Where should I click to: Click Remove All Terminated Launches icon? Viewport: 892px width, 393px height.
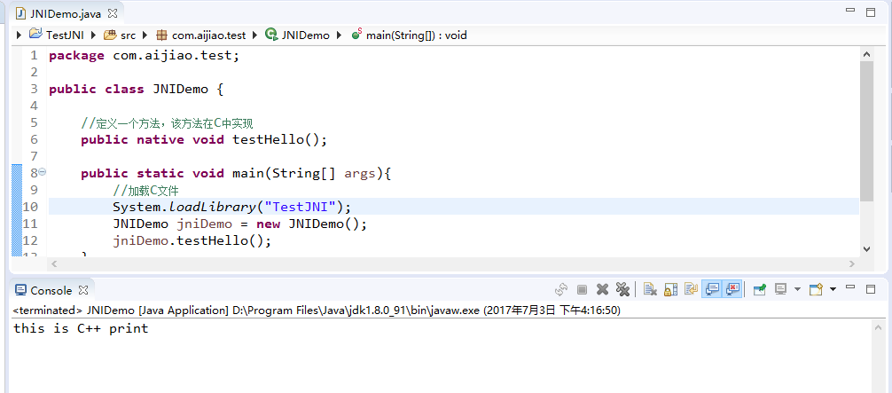(x=622, y=289)
